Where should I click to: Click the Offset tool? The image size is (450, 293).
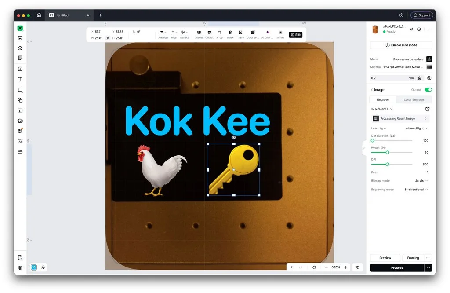(x=280, y=34)
